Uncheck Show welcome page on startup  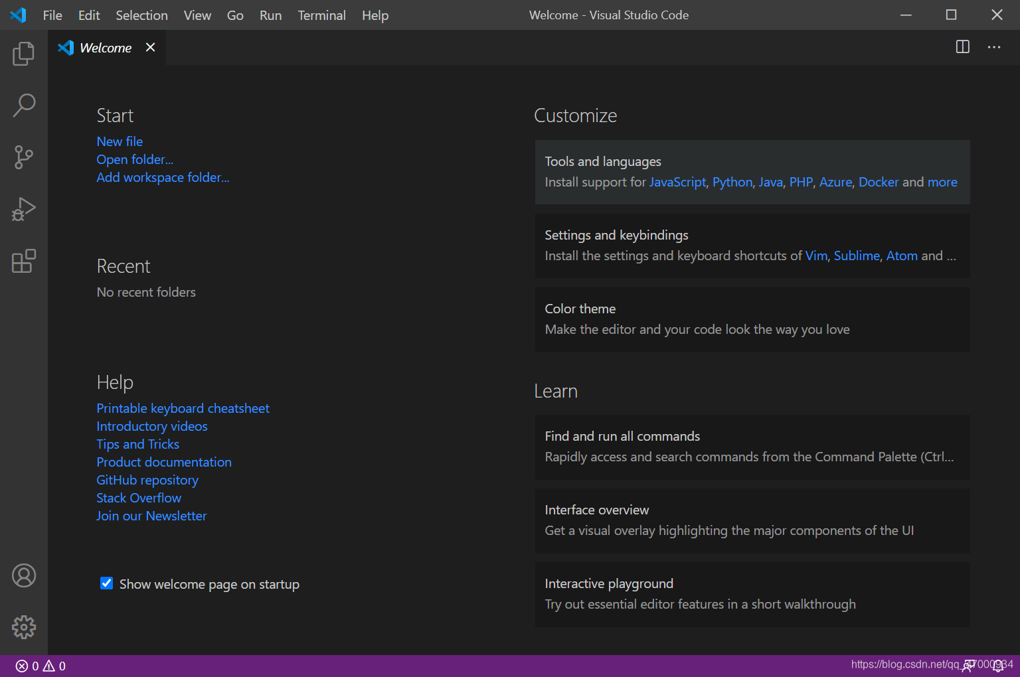pos(106,583)
